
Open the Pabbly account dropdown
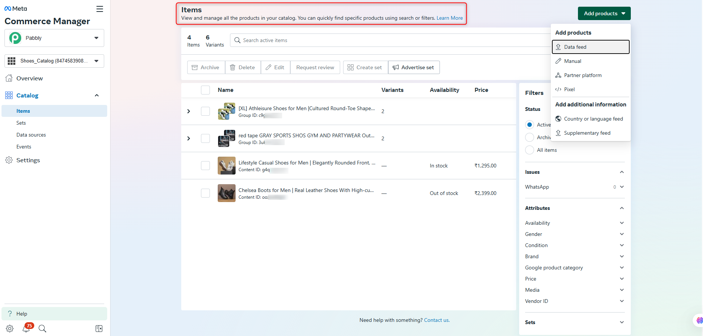(x=54, y=38)
